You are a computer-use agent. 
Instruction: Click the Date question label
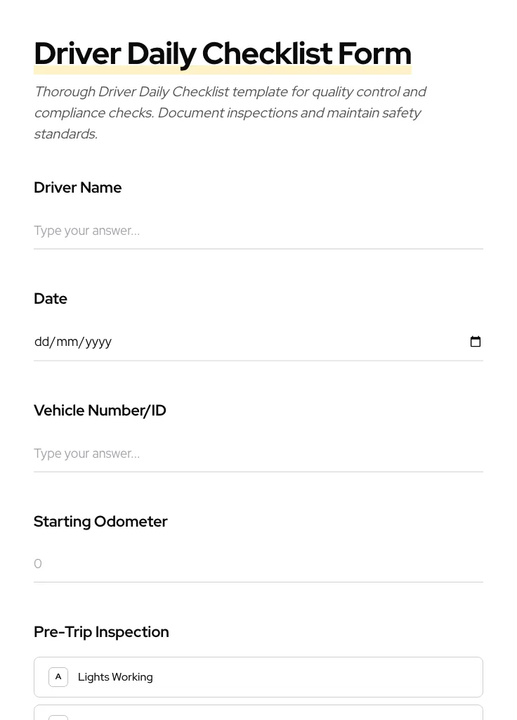(50, 298)
